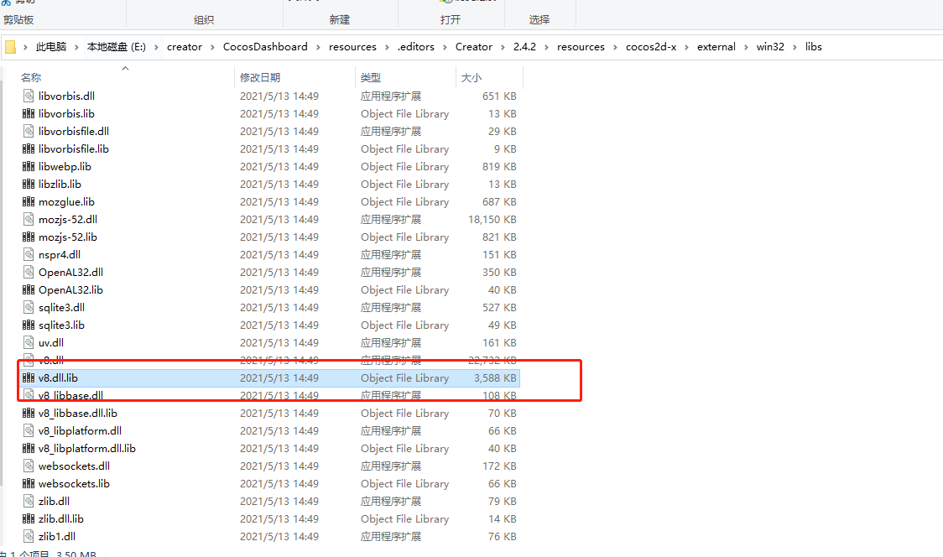Screen dimensions: 943x557
Task: Click the zlib1.dll file icon
Action: pyautogui.click(x=29, y=536)
